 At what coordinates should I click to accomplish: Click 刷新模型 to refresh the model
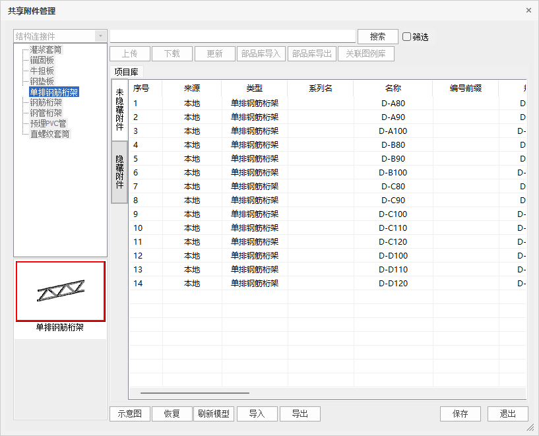point(214,414)
